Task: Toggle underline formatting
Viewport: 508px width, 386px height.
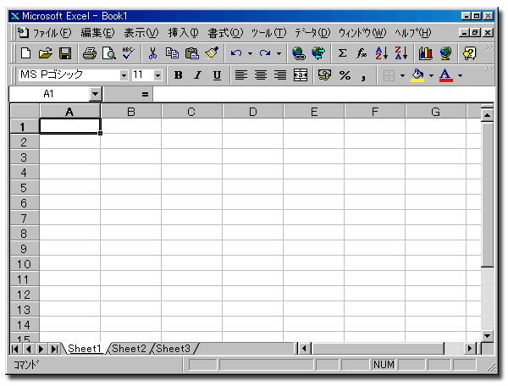Action: (x=217, y=75)
